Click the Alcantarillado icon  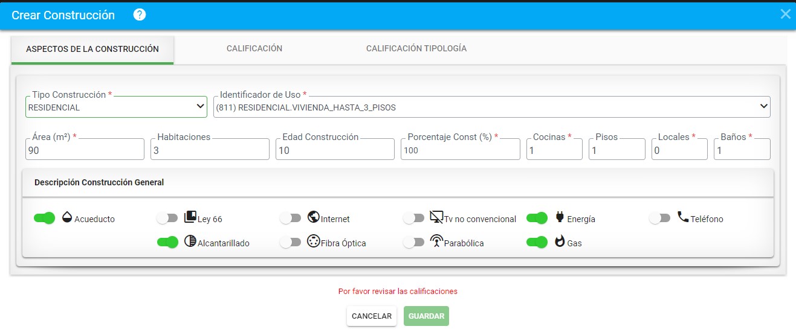tap(190, 241)
